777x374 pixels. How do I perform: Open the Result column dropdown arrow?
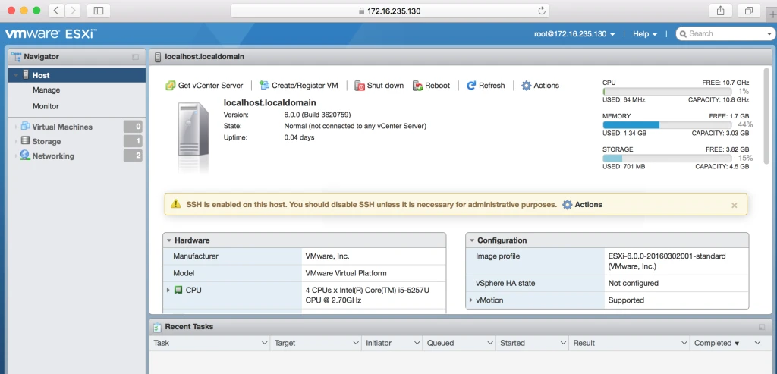pyautogui.click(x=684, y=343)
